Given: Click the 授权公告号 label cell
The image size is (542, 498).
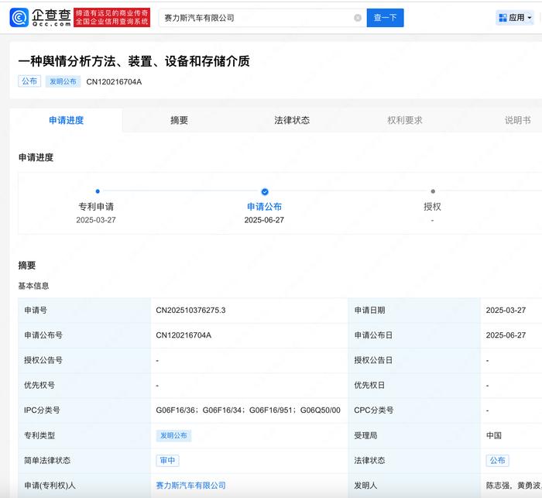Looking at the screenshot, I should [x=84, y=360].
